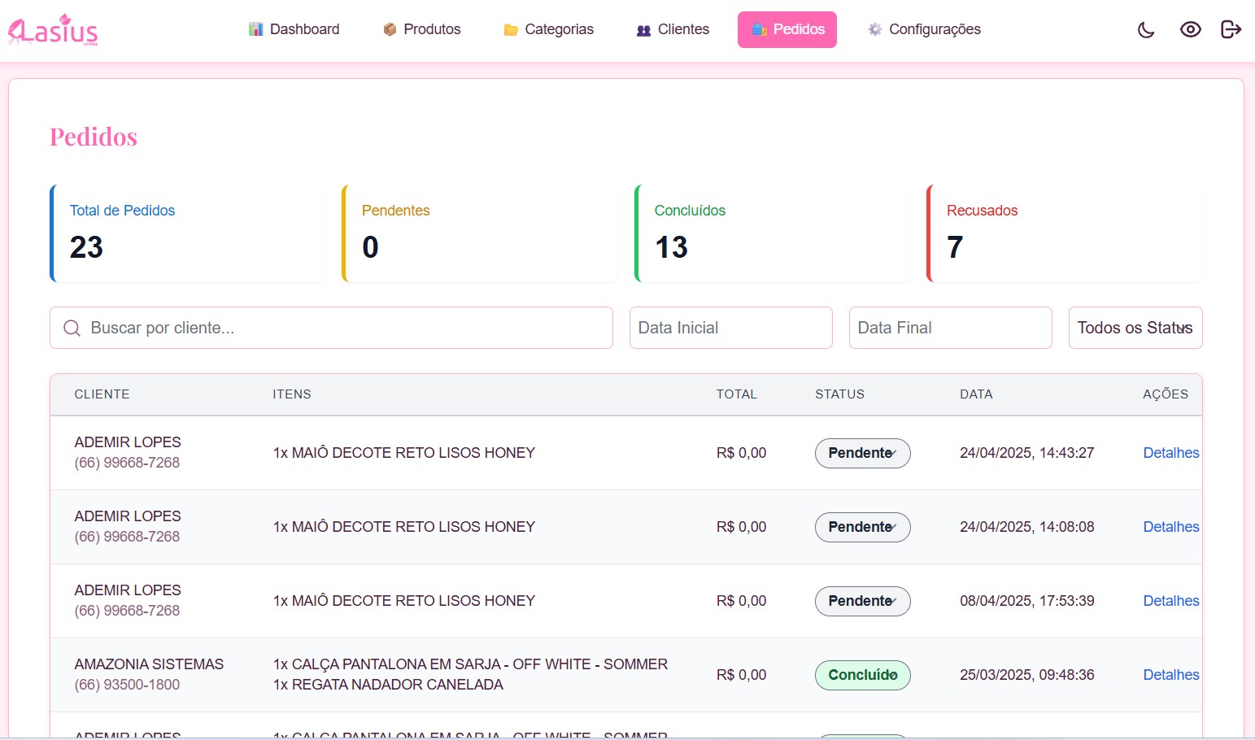Click the ITENS column header

(x=292, y=394)
